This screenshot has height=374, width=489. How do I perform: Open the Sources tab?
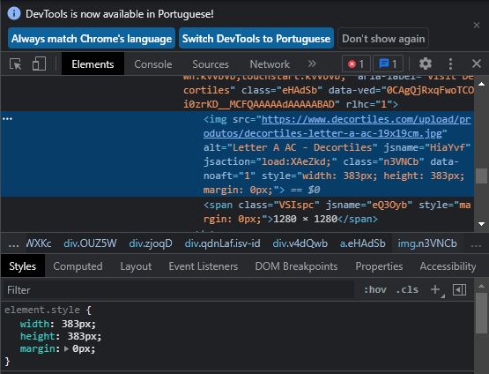click(211, 64)
